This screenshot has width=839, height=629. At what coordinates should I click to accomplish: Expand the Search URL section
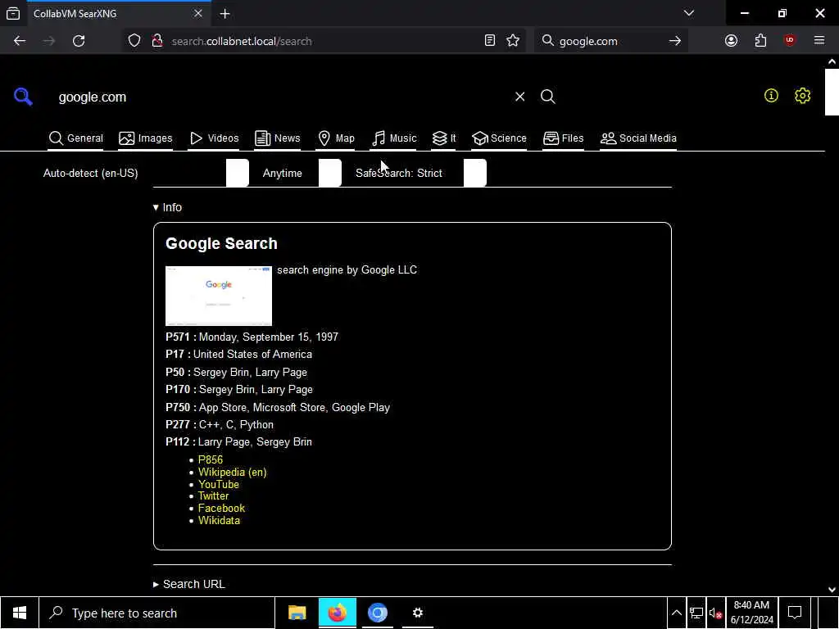point(189,584)
